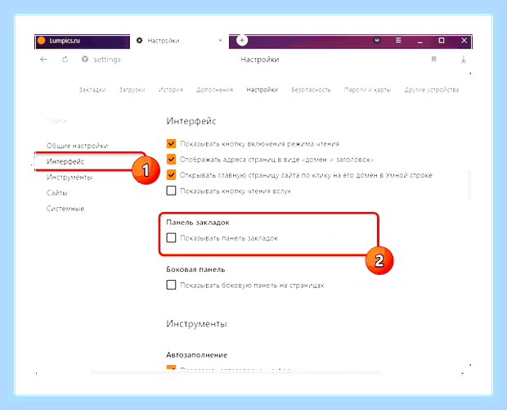Bookmark this page with the bookmark icon
This screenshot has width=507, height=410.
pos(434,59)
